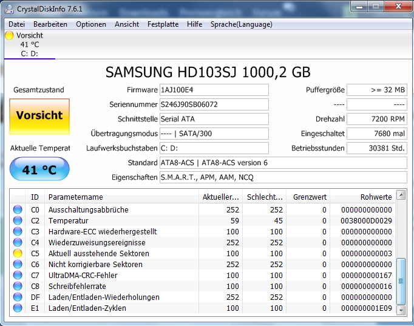Select the Temperatur attribute row
Viewport: 414px width, 326px height.
click(203, 220)
